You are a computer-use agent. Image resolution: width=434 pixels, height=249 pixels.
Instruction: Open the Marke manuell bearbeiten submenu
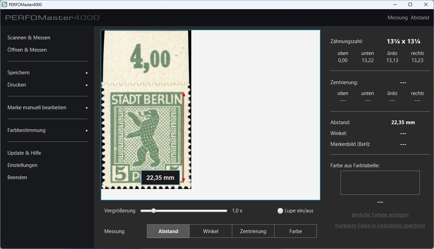[37, 108]
